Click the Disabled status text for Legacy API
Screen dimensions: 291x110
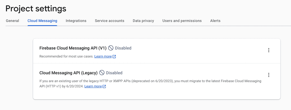[x=114, y=73]
